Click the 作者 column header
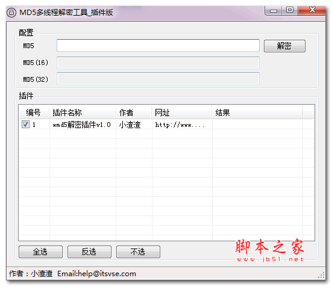This screenshot has width=332, height=287. (x=134, y=113)
